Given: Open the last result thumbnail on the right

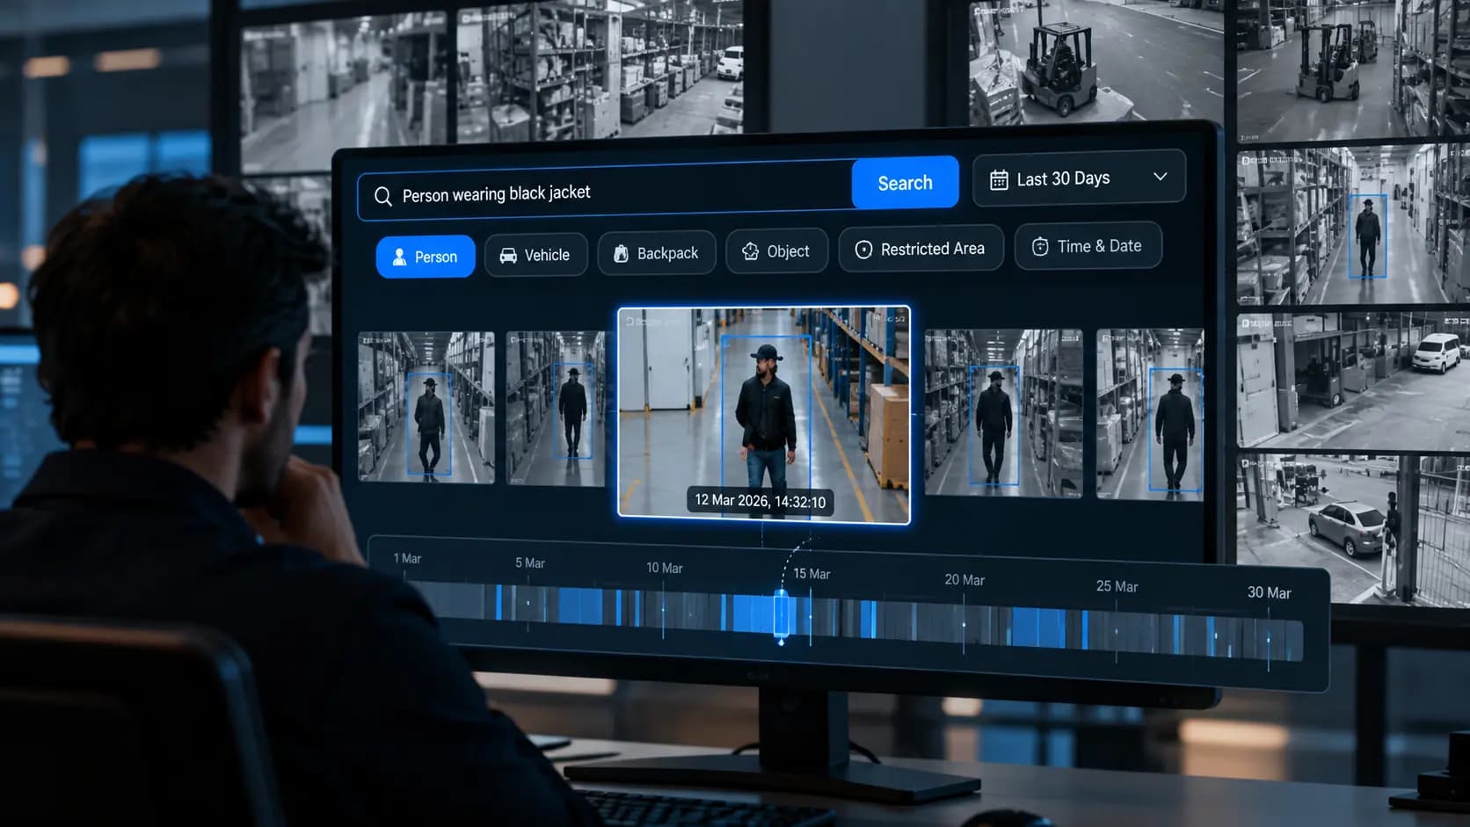Looking at the screenshot, I should (x=1149, y=414).
